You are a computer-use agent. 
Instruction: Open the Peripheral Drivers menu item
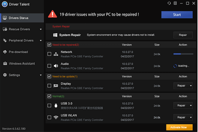[x=22, y=41]
